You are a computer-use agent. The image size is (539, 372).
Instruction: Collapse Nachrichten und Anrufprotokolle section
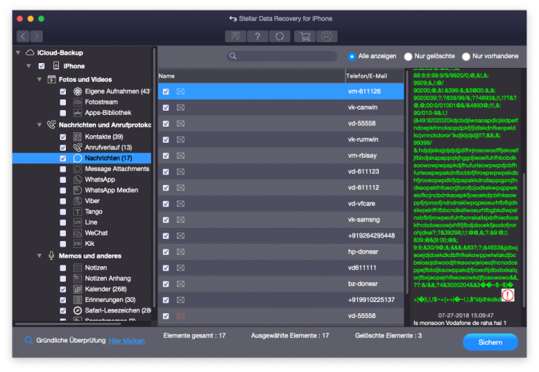39,125
